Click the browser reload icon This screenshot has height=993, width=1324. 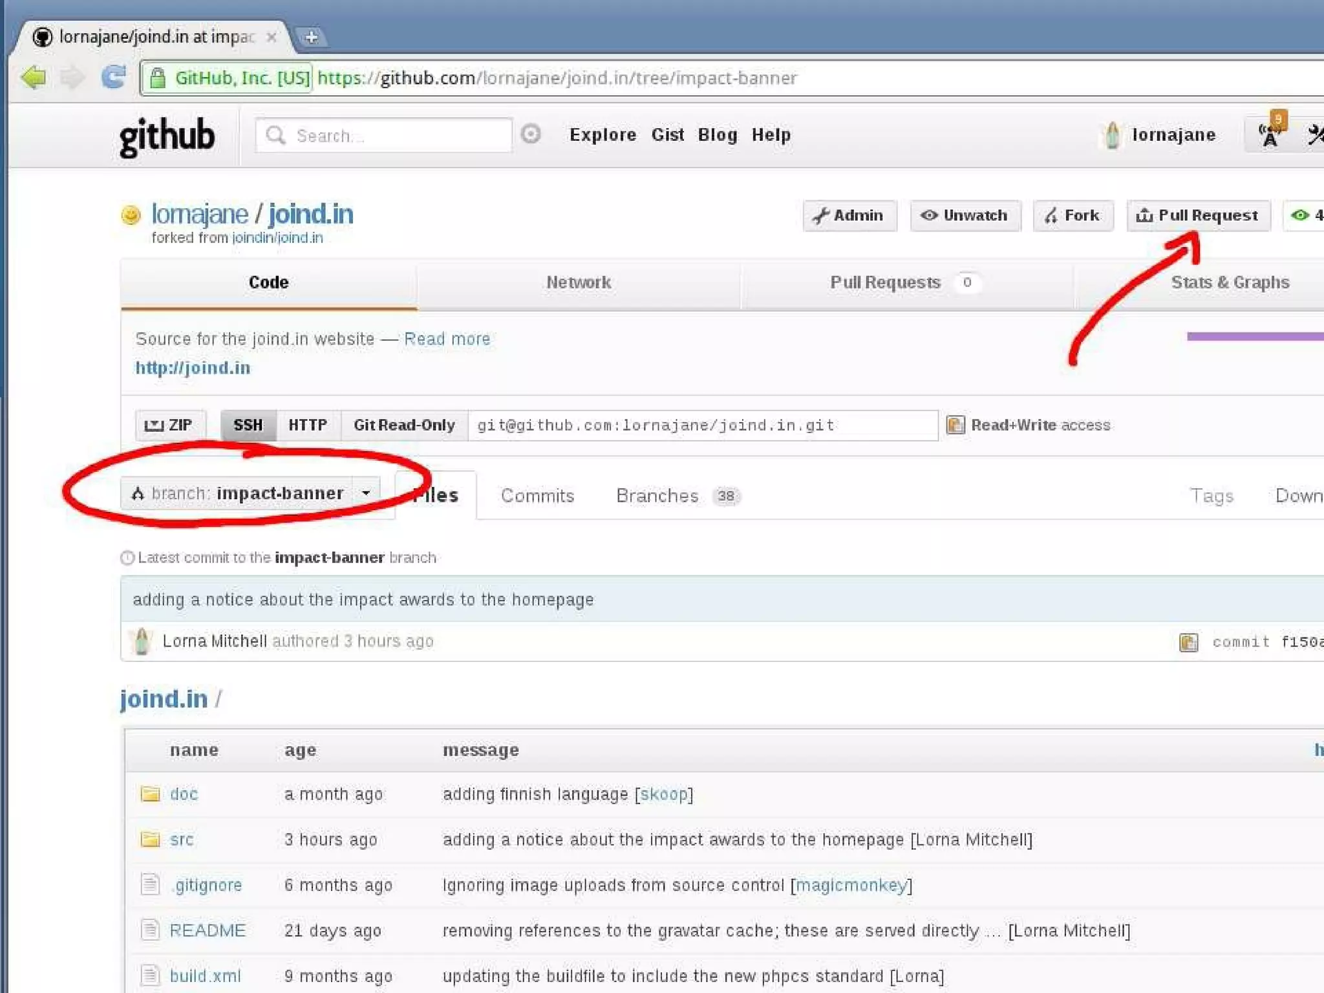(x=114, y=78)
